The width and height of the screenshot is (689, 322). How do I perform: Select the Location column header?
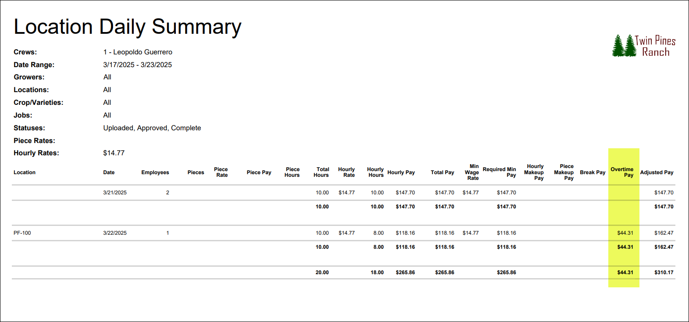25,172
